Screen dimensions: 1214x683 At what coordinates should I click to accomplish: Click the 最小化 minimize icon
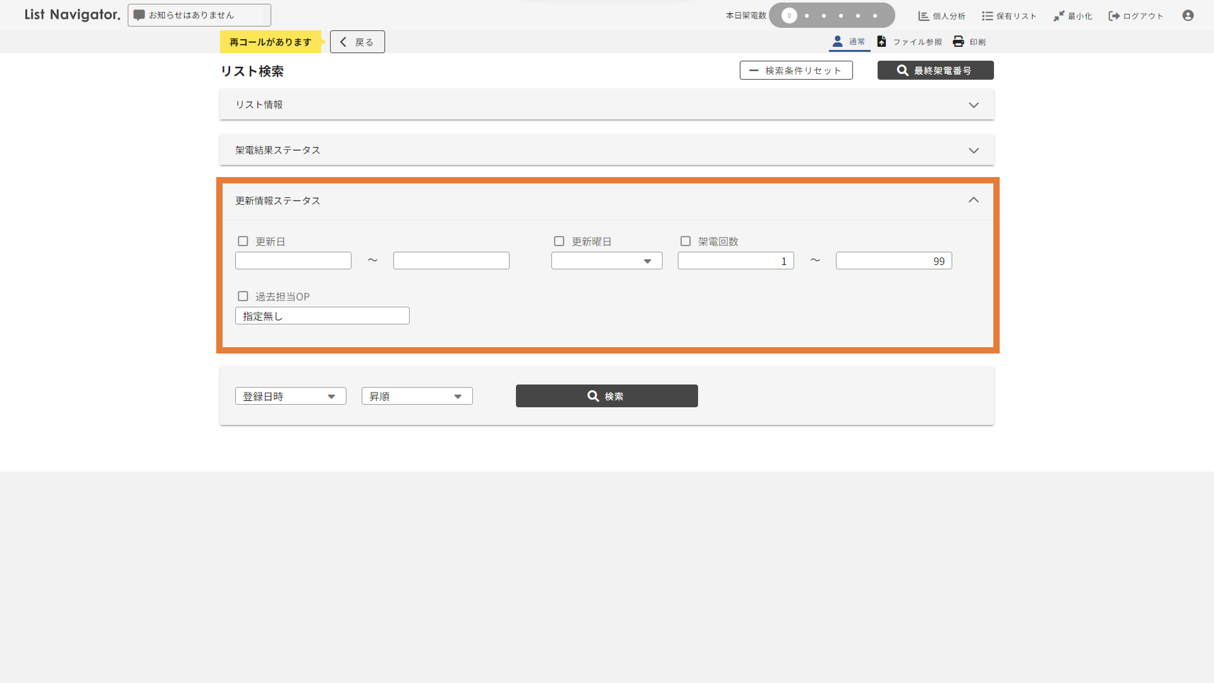tap(1058, 16)
